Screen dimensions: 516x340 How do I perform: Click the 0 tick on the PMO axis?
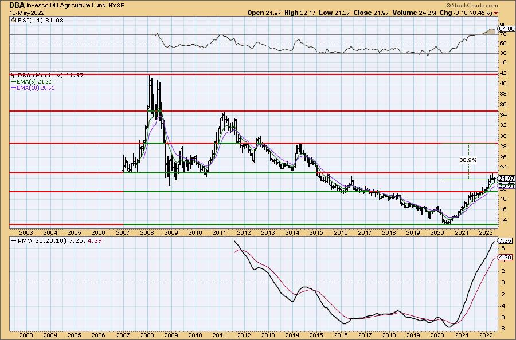(503, 283)
